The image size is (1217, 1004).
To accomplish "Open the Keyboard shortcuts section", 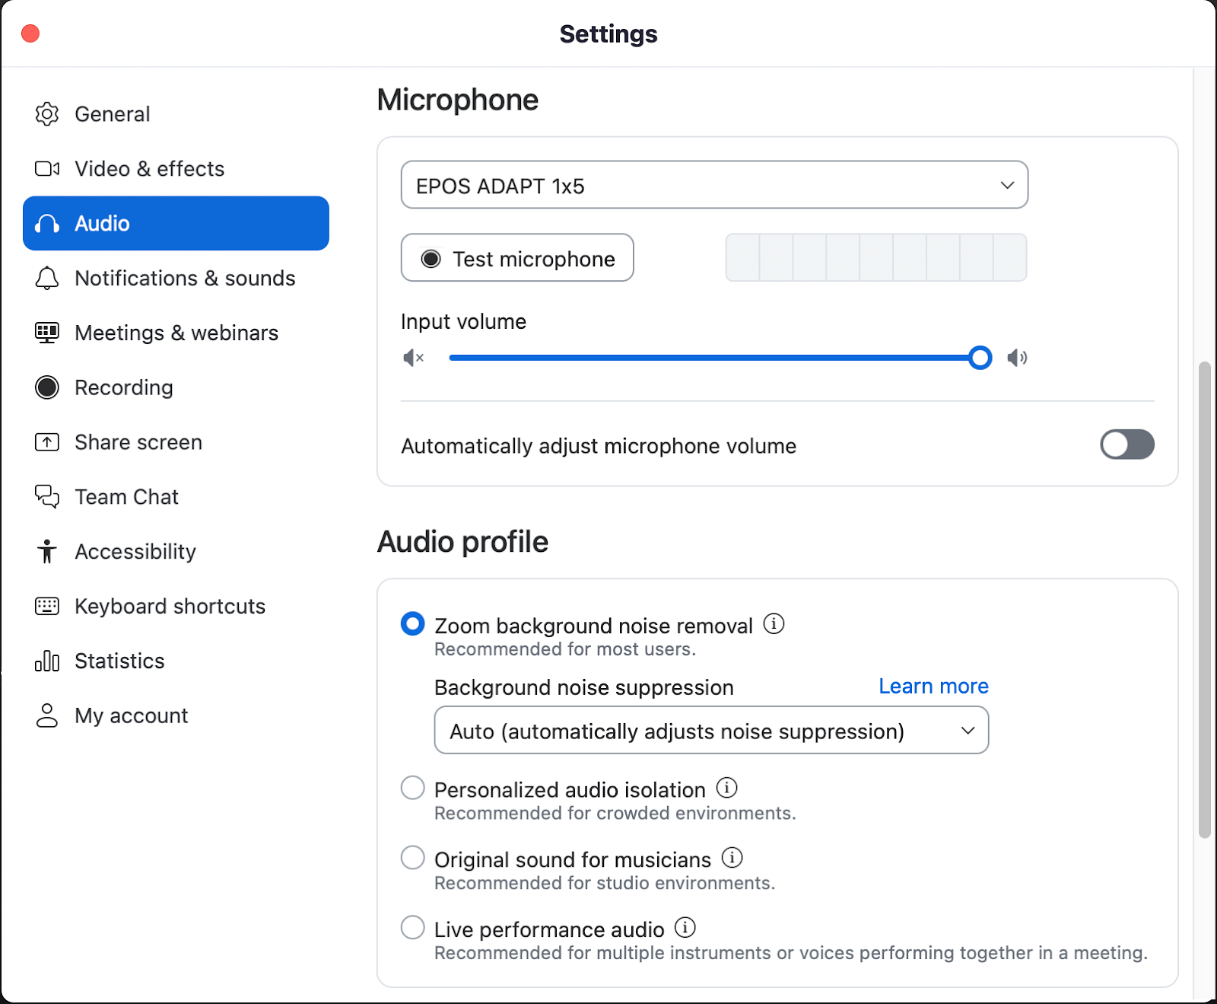I will coord(170,606).
